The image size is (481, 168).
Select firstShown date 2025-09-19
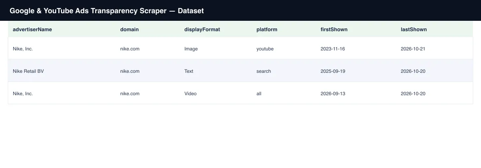(x=333, y=71)
